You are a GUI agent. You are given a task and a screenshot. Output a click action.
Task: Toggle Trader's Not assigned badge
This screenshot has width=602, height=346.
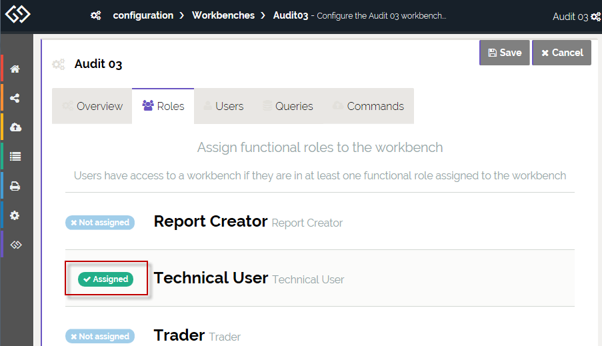tap(100, 337)
